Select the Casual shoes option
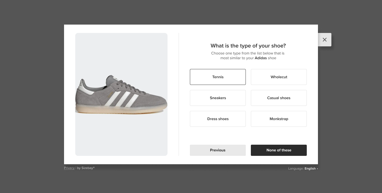 tap(279, 98)
